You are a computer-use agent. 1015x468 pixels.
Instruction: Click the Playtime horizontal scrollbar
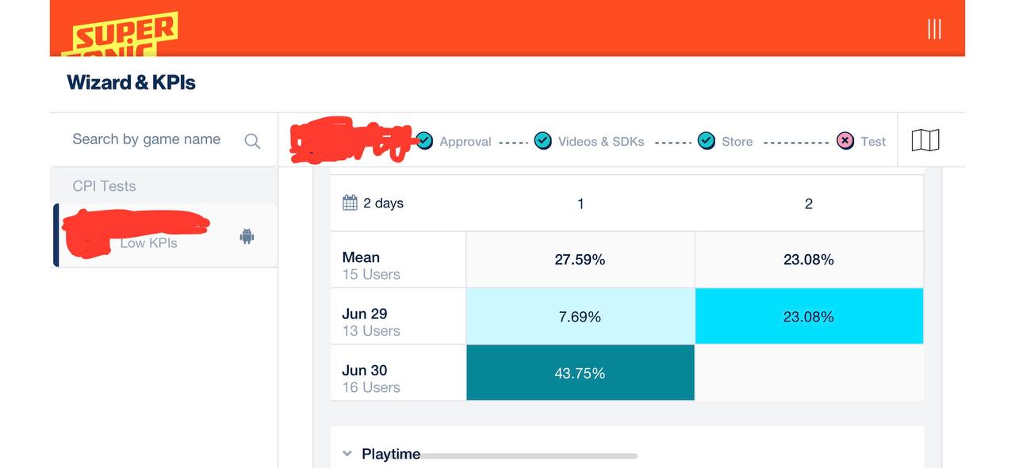click(527, 456)
